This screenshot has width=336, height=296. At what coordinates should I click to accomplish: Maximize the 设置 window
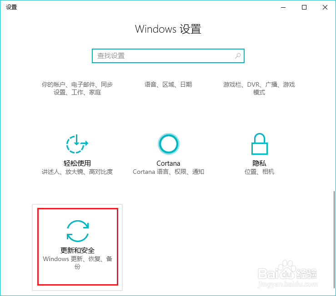[x=304, y=7]
